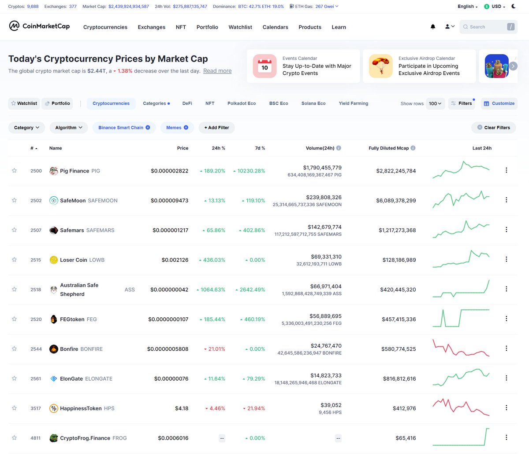Open the notifications bell icon

coord(433,27)
